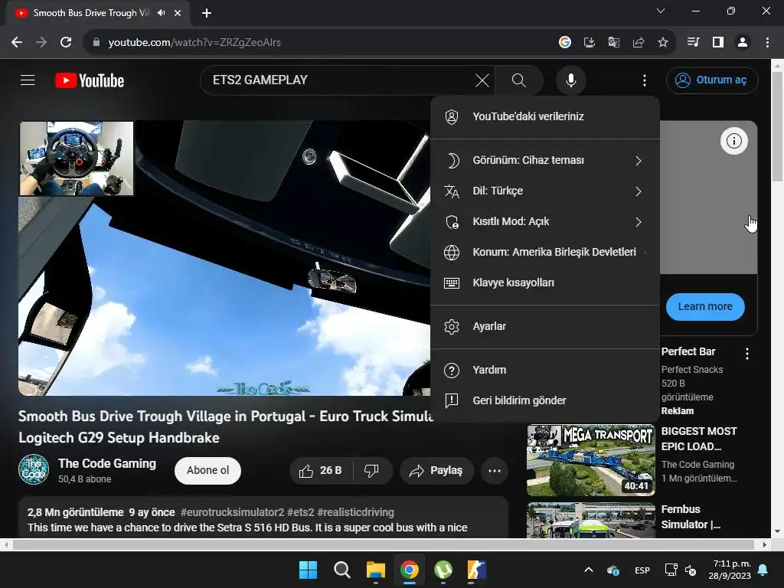Open Konum: Amerika Birleşik Devletleri submenu
The image size is (784, 588).
point(545,252)
